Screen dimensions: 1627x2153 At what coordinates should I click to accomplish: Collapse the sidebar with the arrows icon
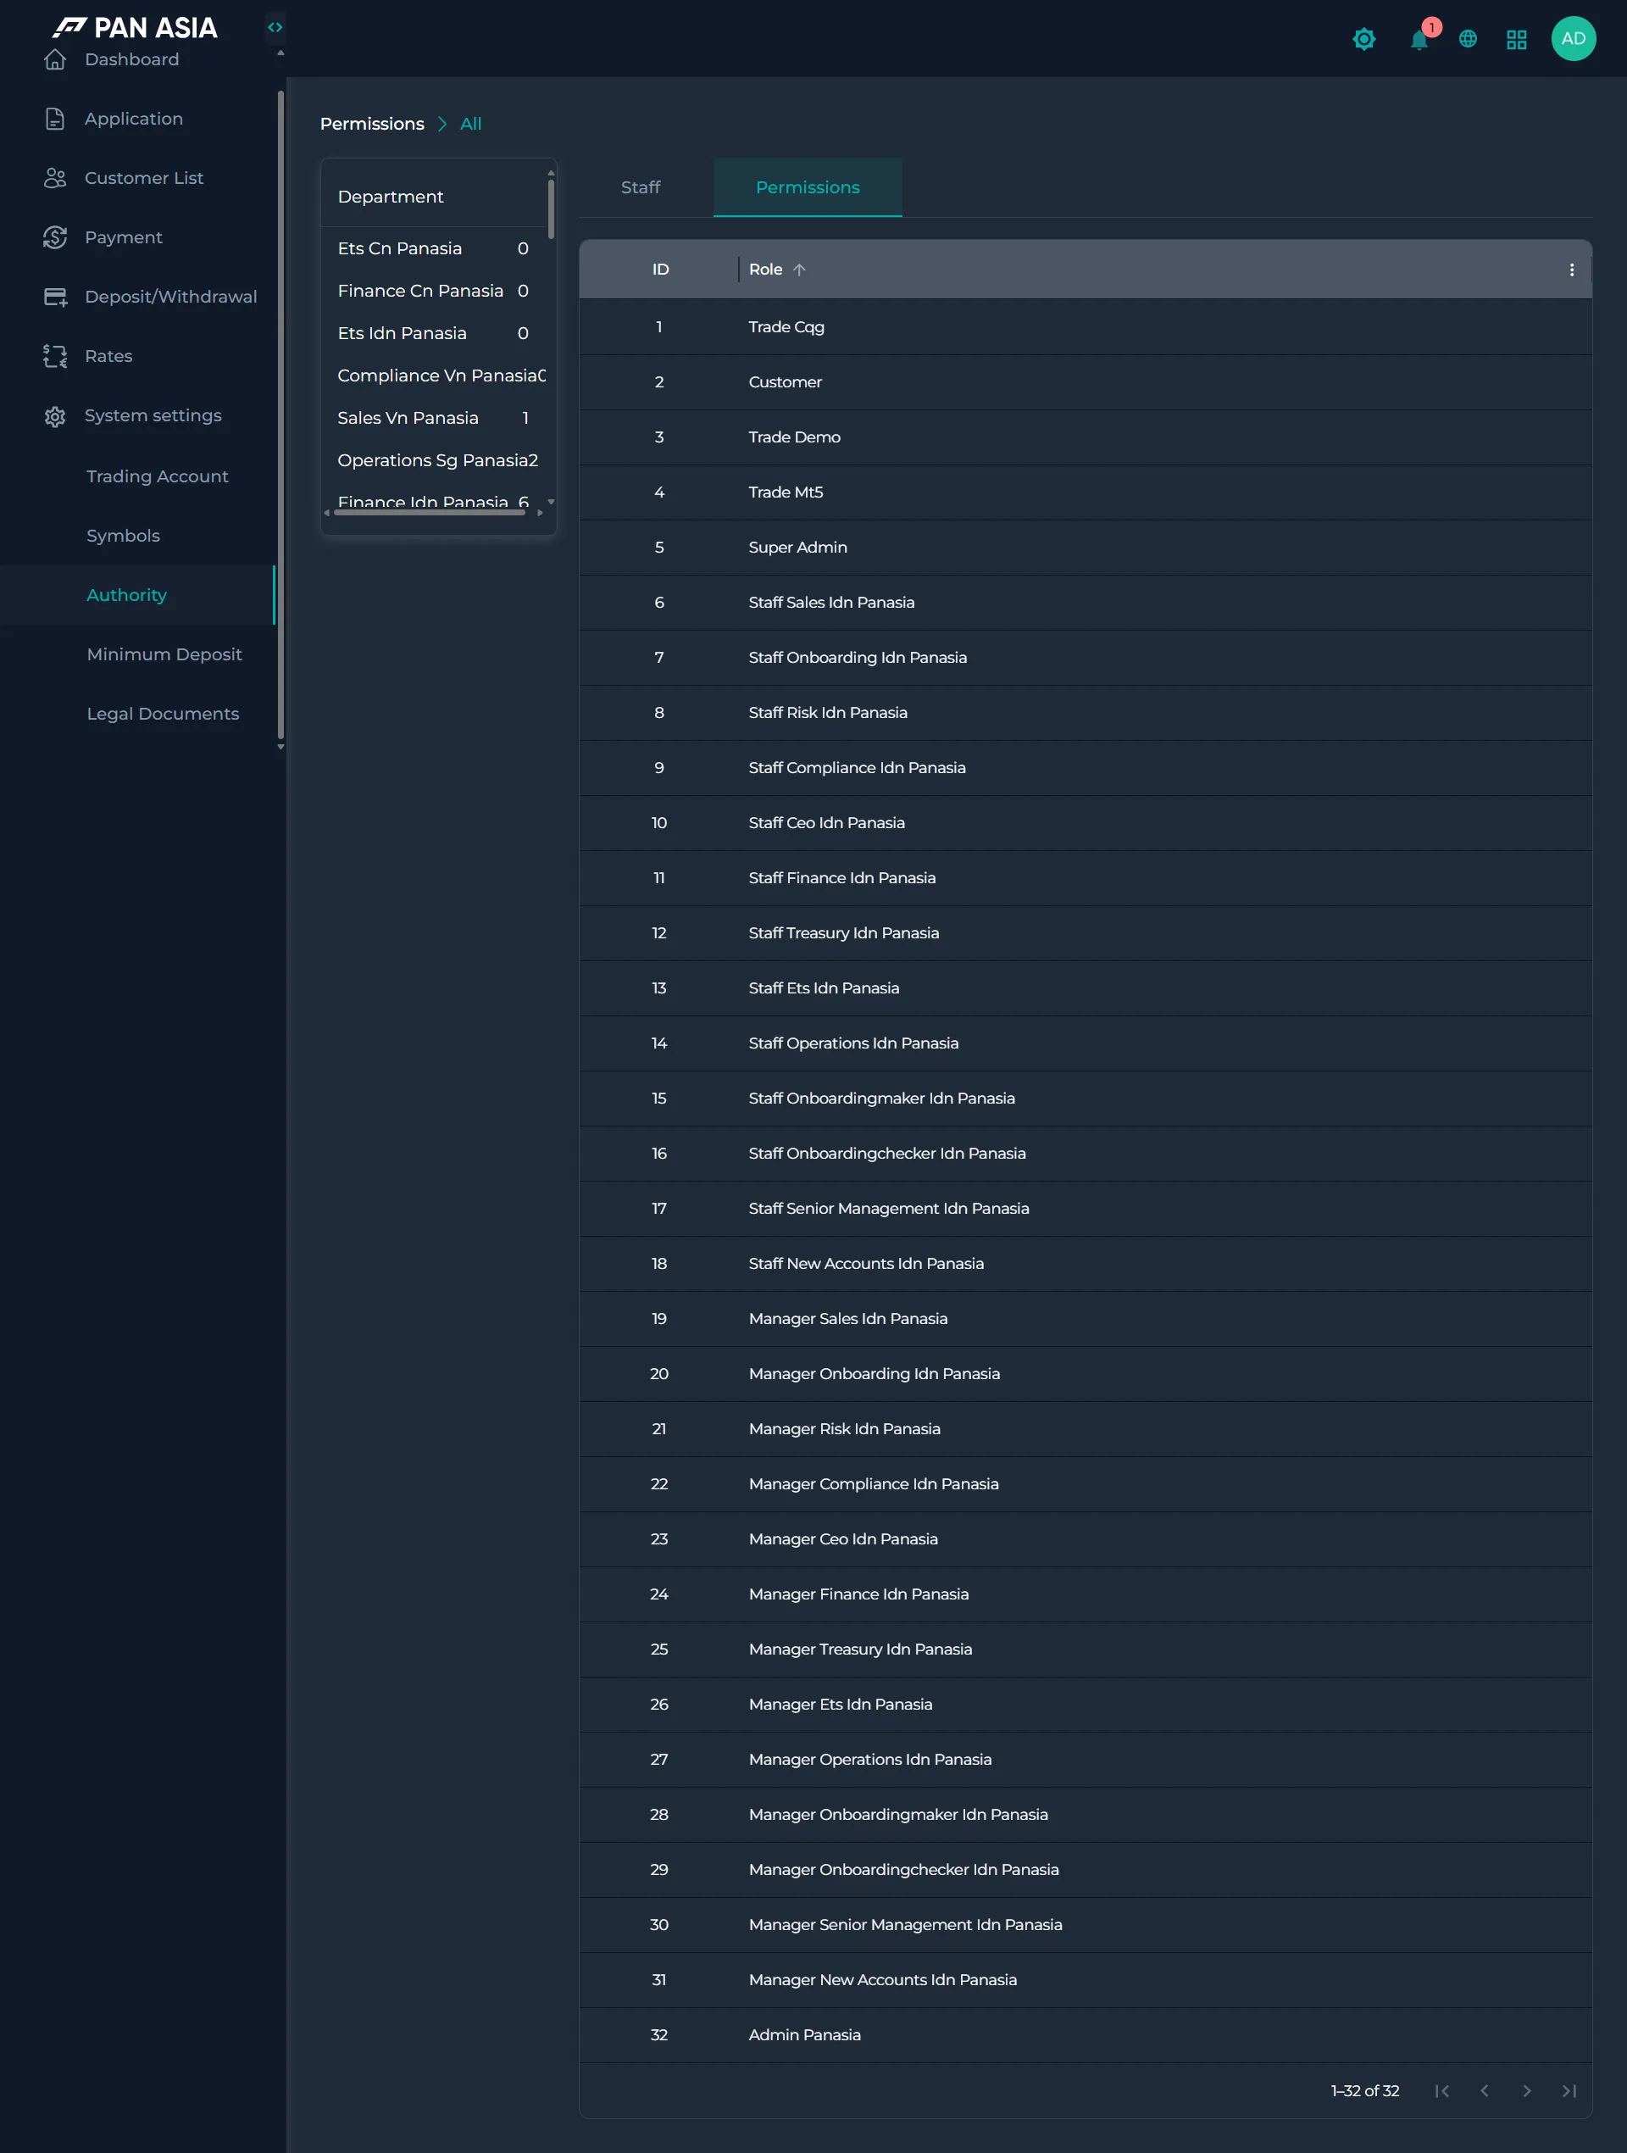pos(275,27)
